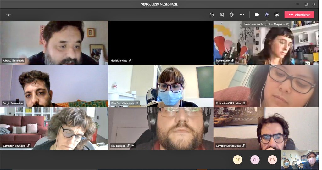Image resolution: width=322 pixels, height=170 pixels.
Task: Click the RF participant avatar
Action: (x=238, y=160)
